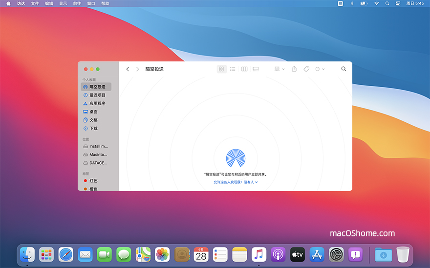Open Launchpad from the Dock

(46, 254)
